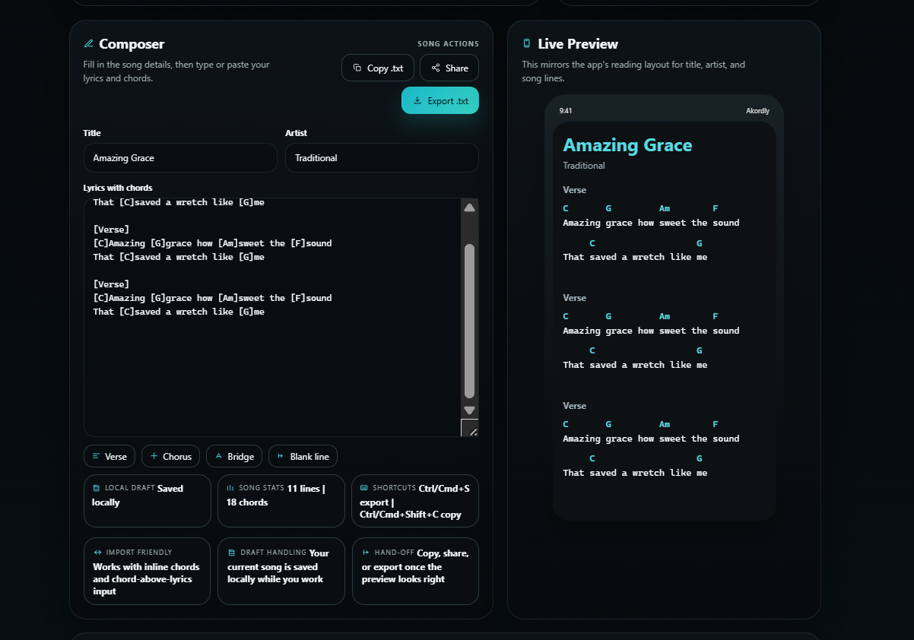The width and height of the screenshot is (914, 640).
Task: Click the textarea resize handle
Action: click(471, 429)
